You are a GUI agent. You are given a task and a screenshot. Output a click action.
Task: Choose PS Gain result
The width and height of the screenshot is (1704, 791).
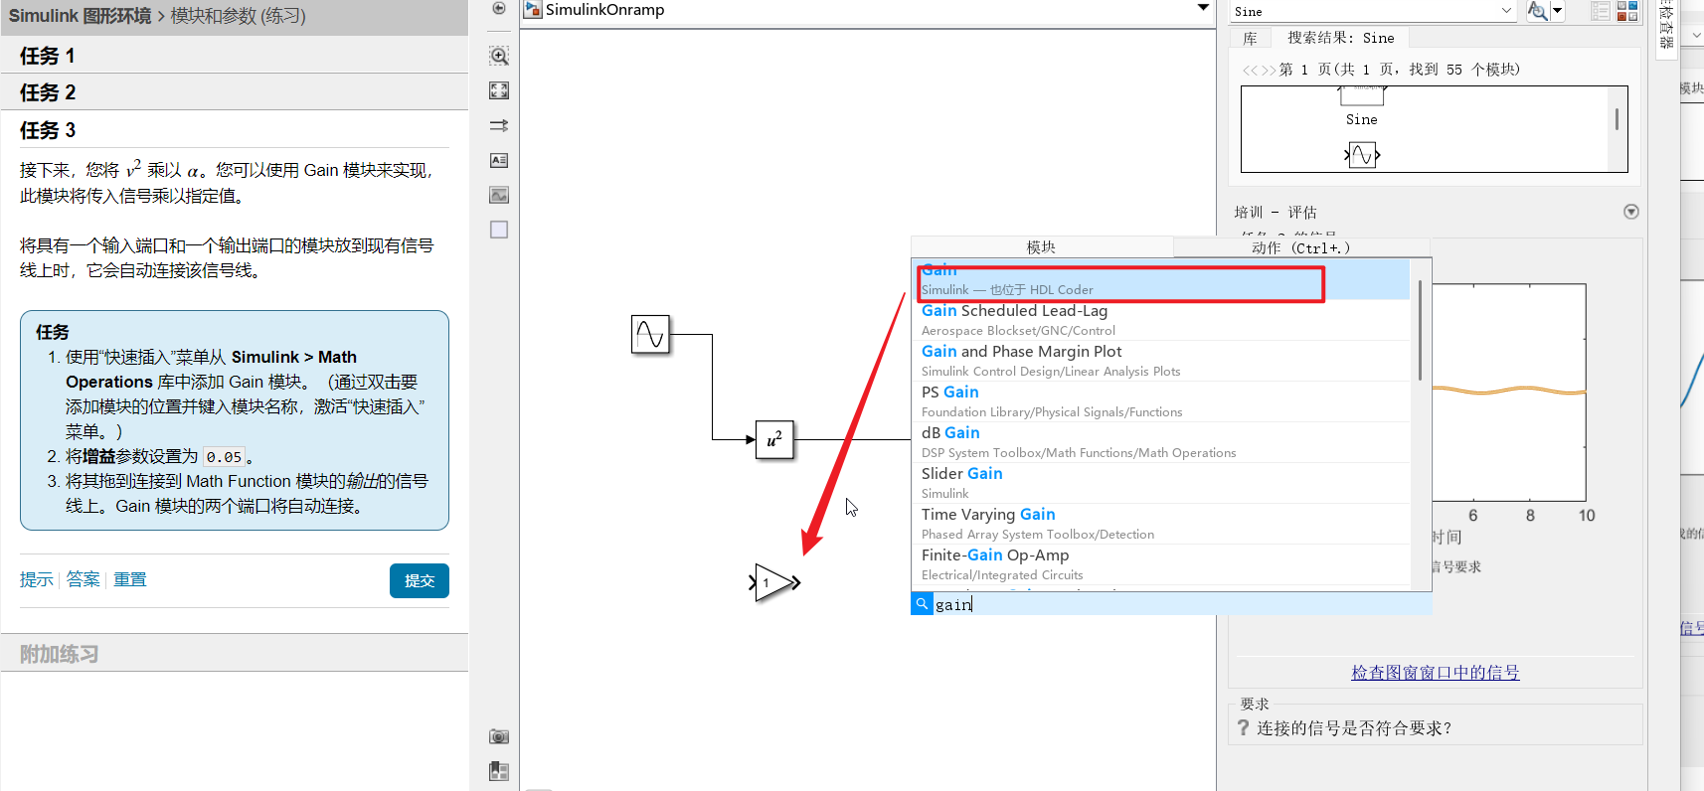(1161, 401)
